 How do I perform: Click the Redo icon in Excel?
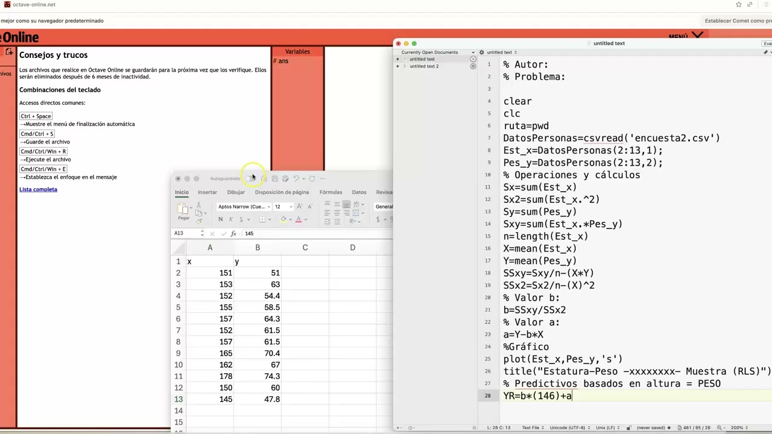click(312, 178)
